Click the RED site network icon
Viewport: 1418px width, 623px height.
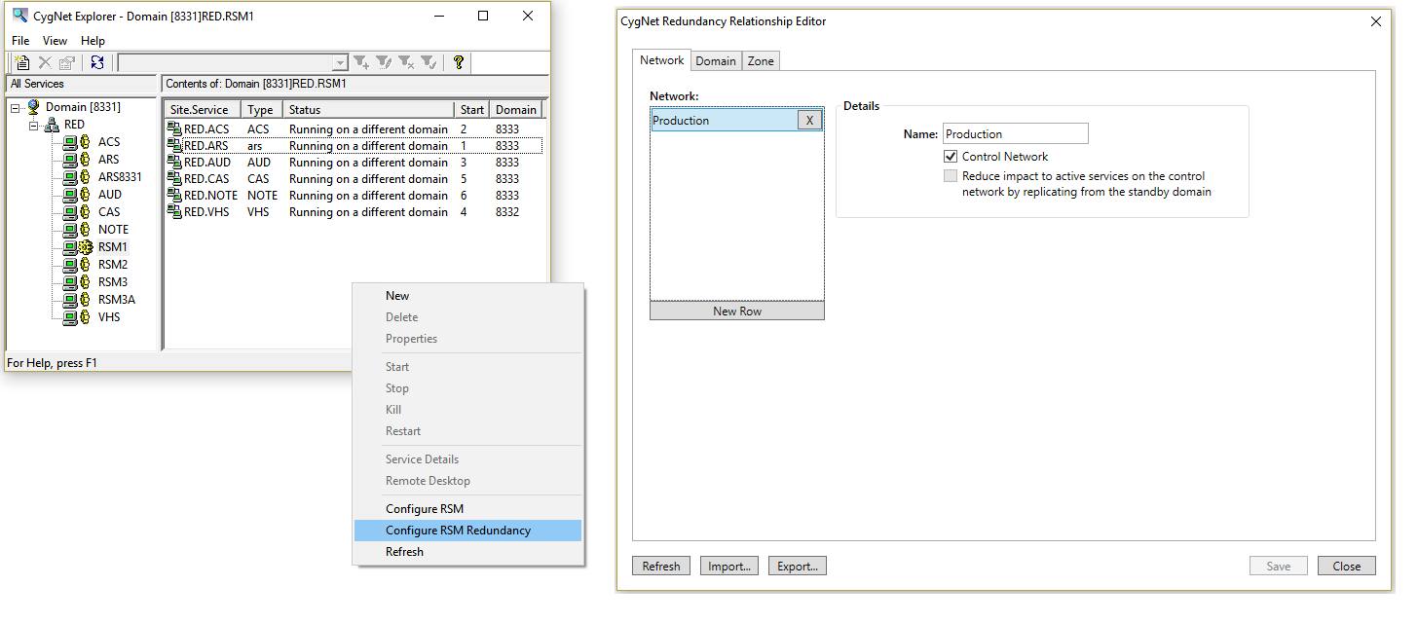(52, 125)
